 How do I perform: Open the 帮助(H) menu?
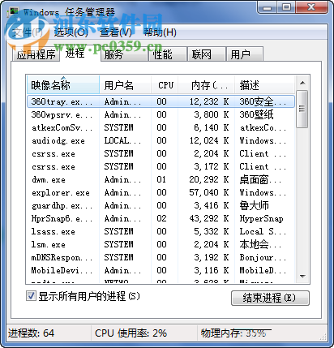tap(160, 32)
